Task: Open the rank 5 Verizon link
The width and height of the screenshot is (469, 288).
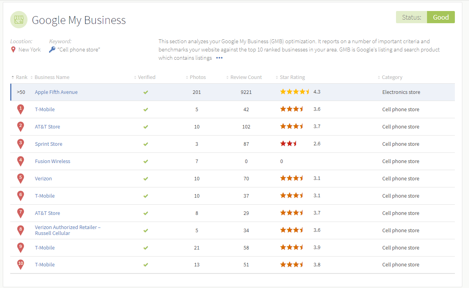Action: tap(44, 179)
